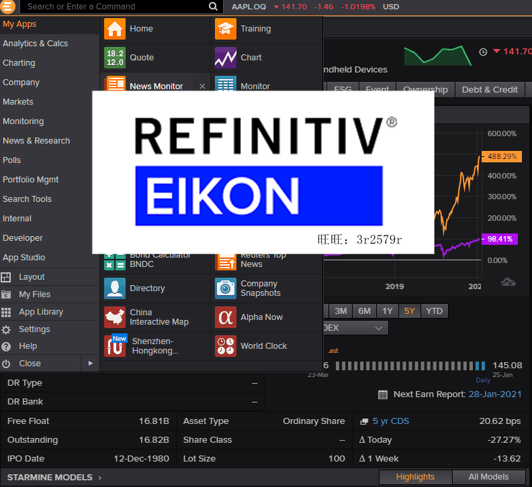Open the Shenzhen-Hongkong app icon

click(x=115, y=346)
